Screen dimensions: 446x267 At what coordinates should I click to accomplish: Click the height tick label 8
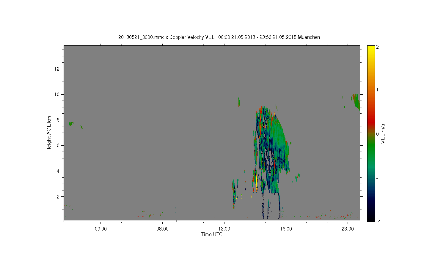(x=59, y=120)
